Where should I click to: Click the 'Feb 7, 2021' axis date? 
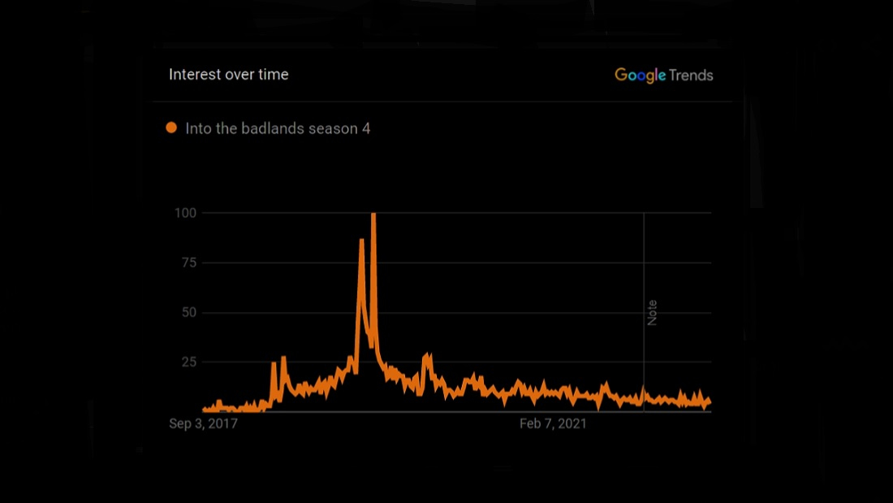[x=553, y=423]
